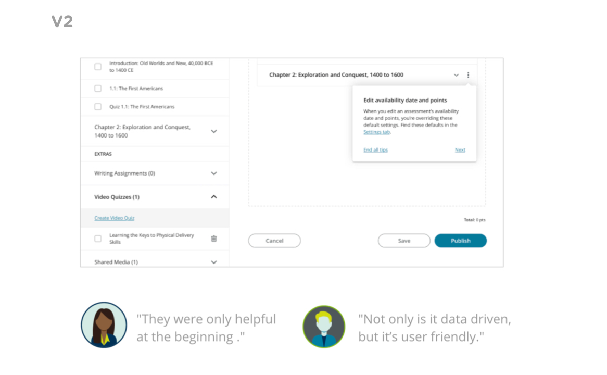Screen dimensions: 607x375
Task: Collapse the Video Quizzes (1) section
Action: coord(213,197)
